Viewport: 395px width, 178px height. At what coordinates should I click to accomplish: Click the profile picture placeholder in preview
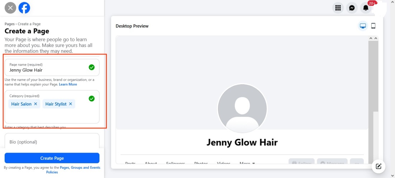click(x=242, y=108)
